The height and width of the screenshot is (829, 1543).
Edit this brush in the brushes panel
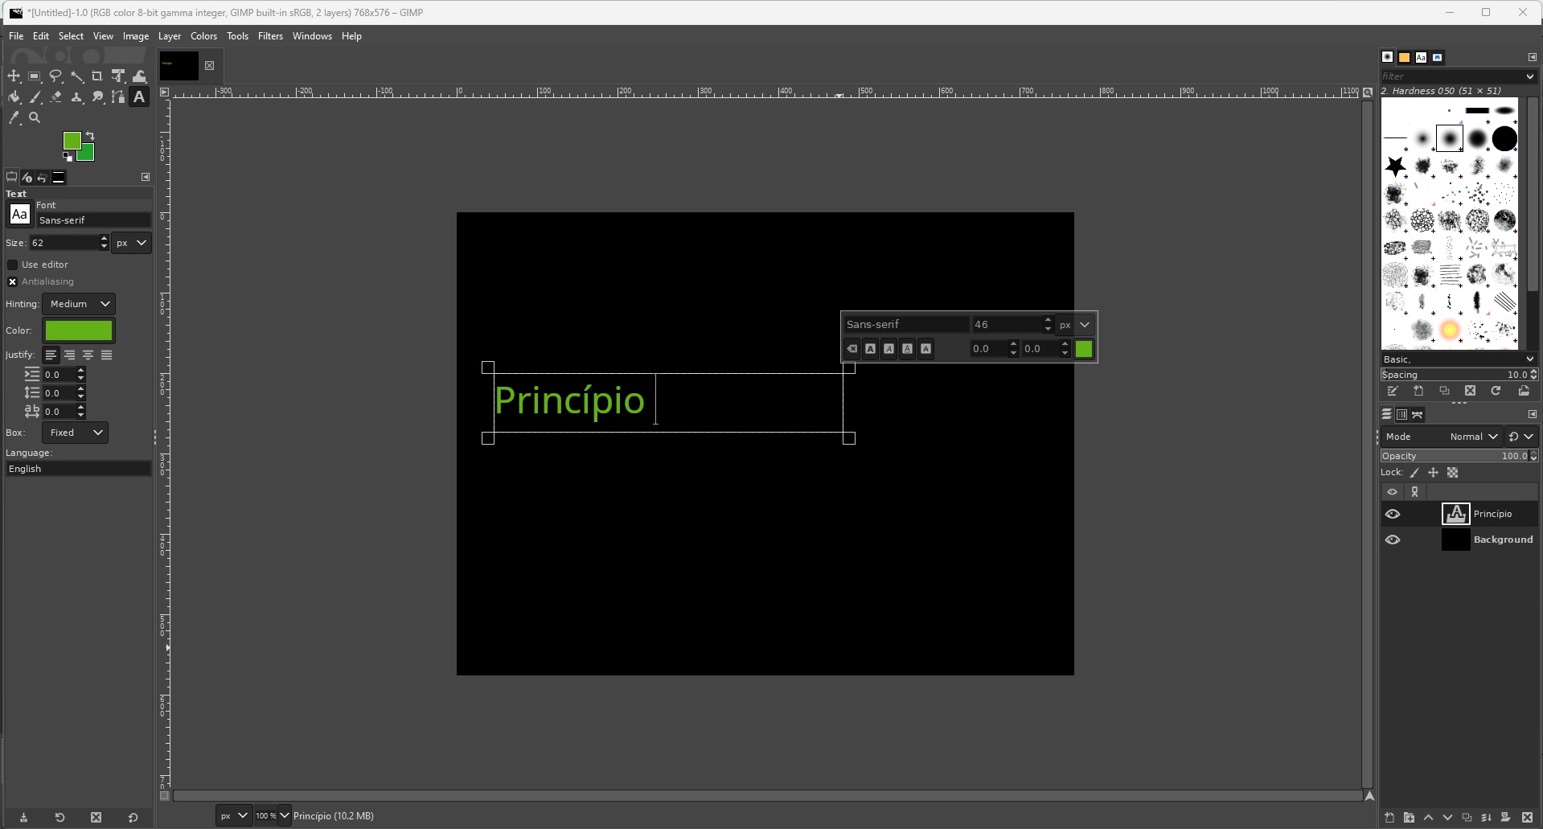[1393, 391]
